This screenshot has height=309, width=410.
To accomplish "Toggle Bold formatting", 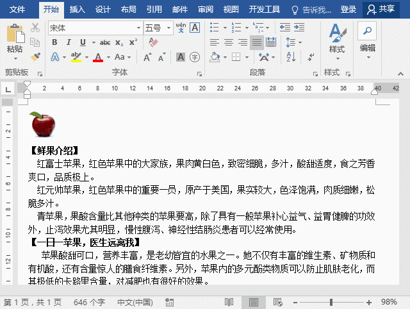I will [x=54, y=42].
